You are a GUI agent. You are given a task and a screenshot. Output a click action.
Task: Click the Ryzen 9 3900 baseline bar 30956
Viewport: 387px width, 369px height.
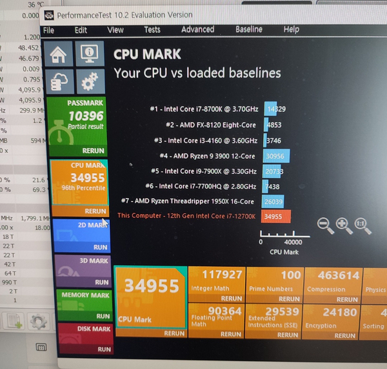pyautogui.click(x=277, y=156)
